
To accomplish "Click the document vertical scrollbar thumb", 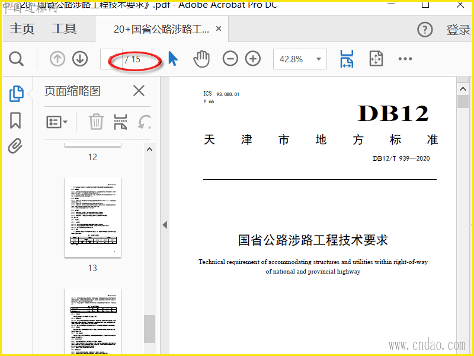I will [463, 101].
